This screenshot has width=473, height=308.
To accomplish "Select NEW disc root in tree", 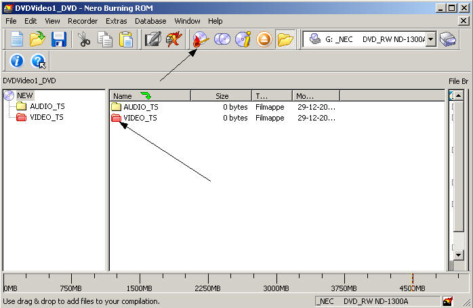I will (x=25, y=95).
